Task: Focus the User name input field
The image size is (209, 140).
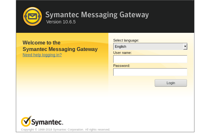Action: click(x=150, y=59)
